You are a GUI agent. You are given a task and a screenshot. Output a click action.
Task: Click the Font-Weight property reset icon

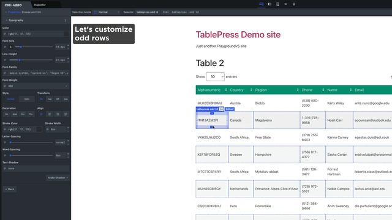click(x=5, y=86)
